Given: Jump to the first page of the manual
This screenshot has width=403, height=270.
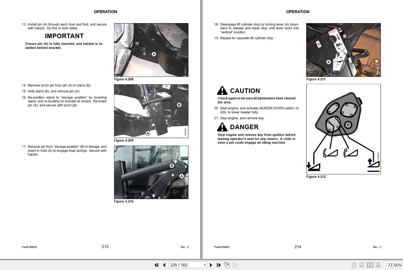Looking at the screenshot, I should pos(157,265).
